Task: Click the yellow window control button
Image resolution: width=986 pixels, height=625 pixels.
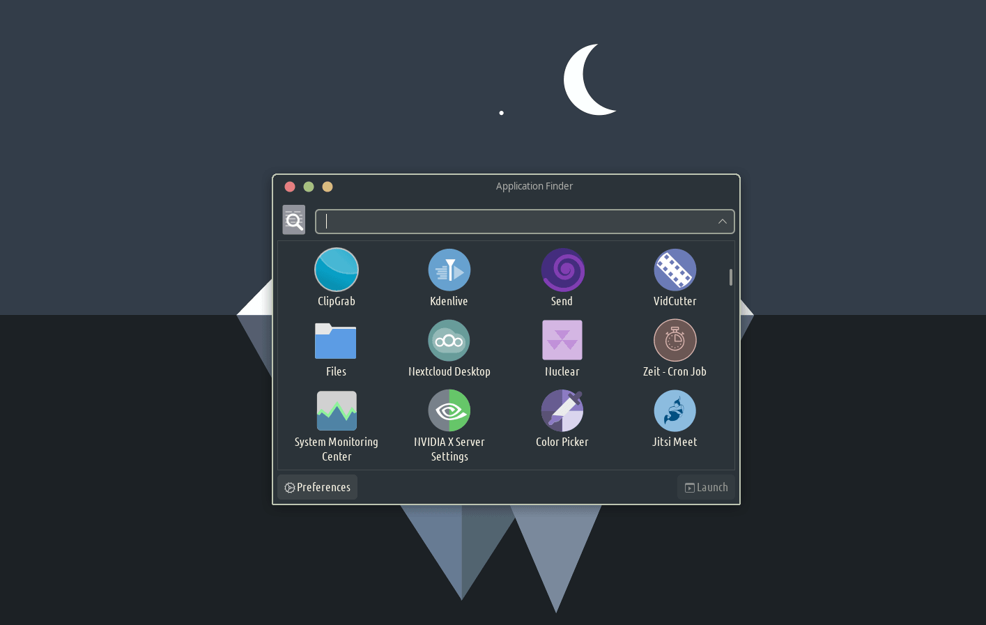Action: click(328, 187)
